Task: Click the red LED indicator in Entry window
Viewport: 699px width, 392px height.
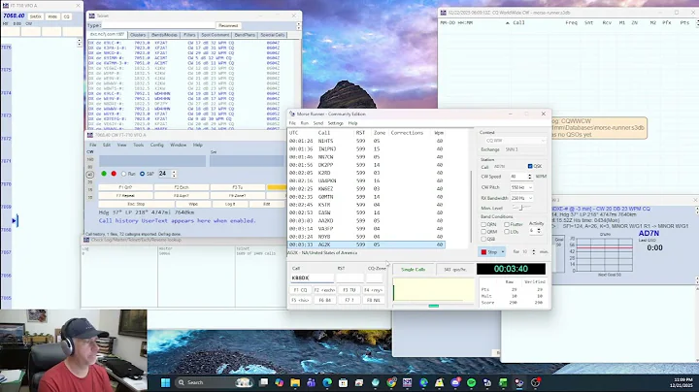Action: (x=114, y=174)
